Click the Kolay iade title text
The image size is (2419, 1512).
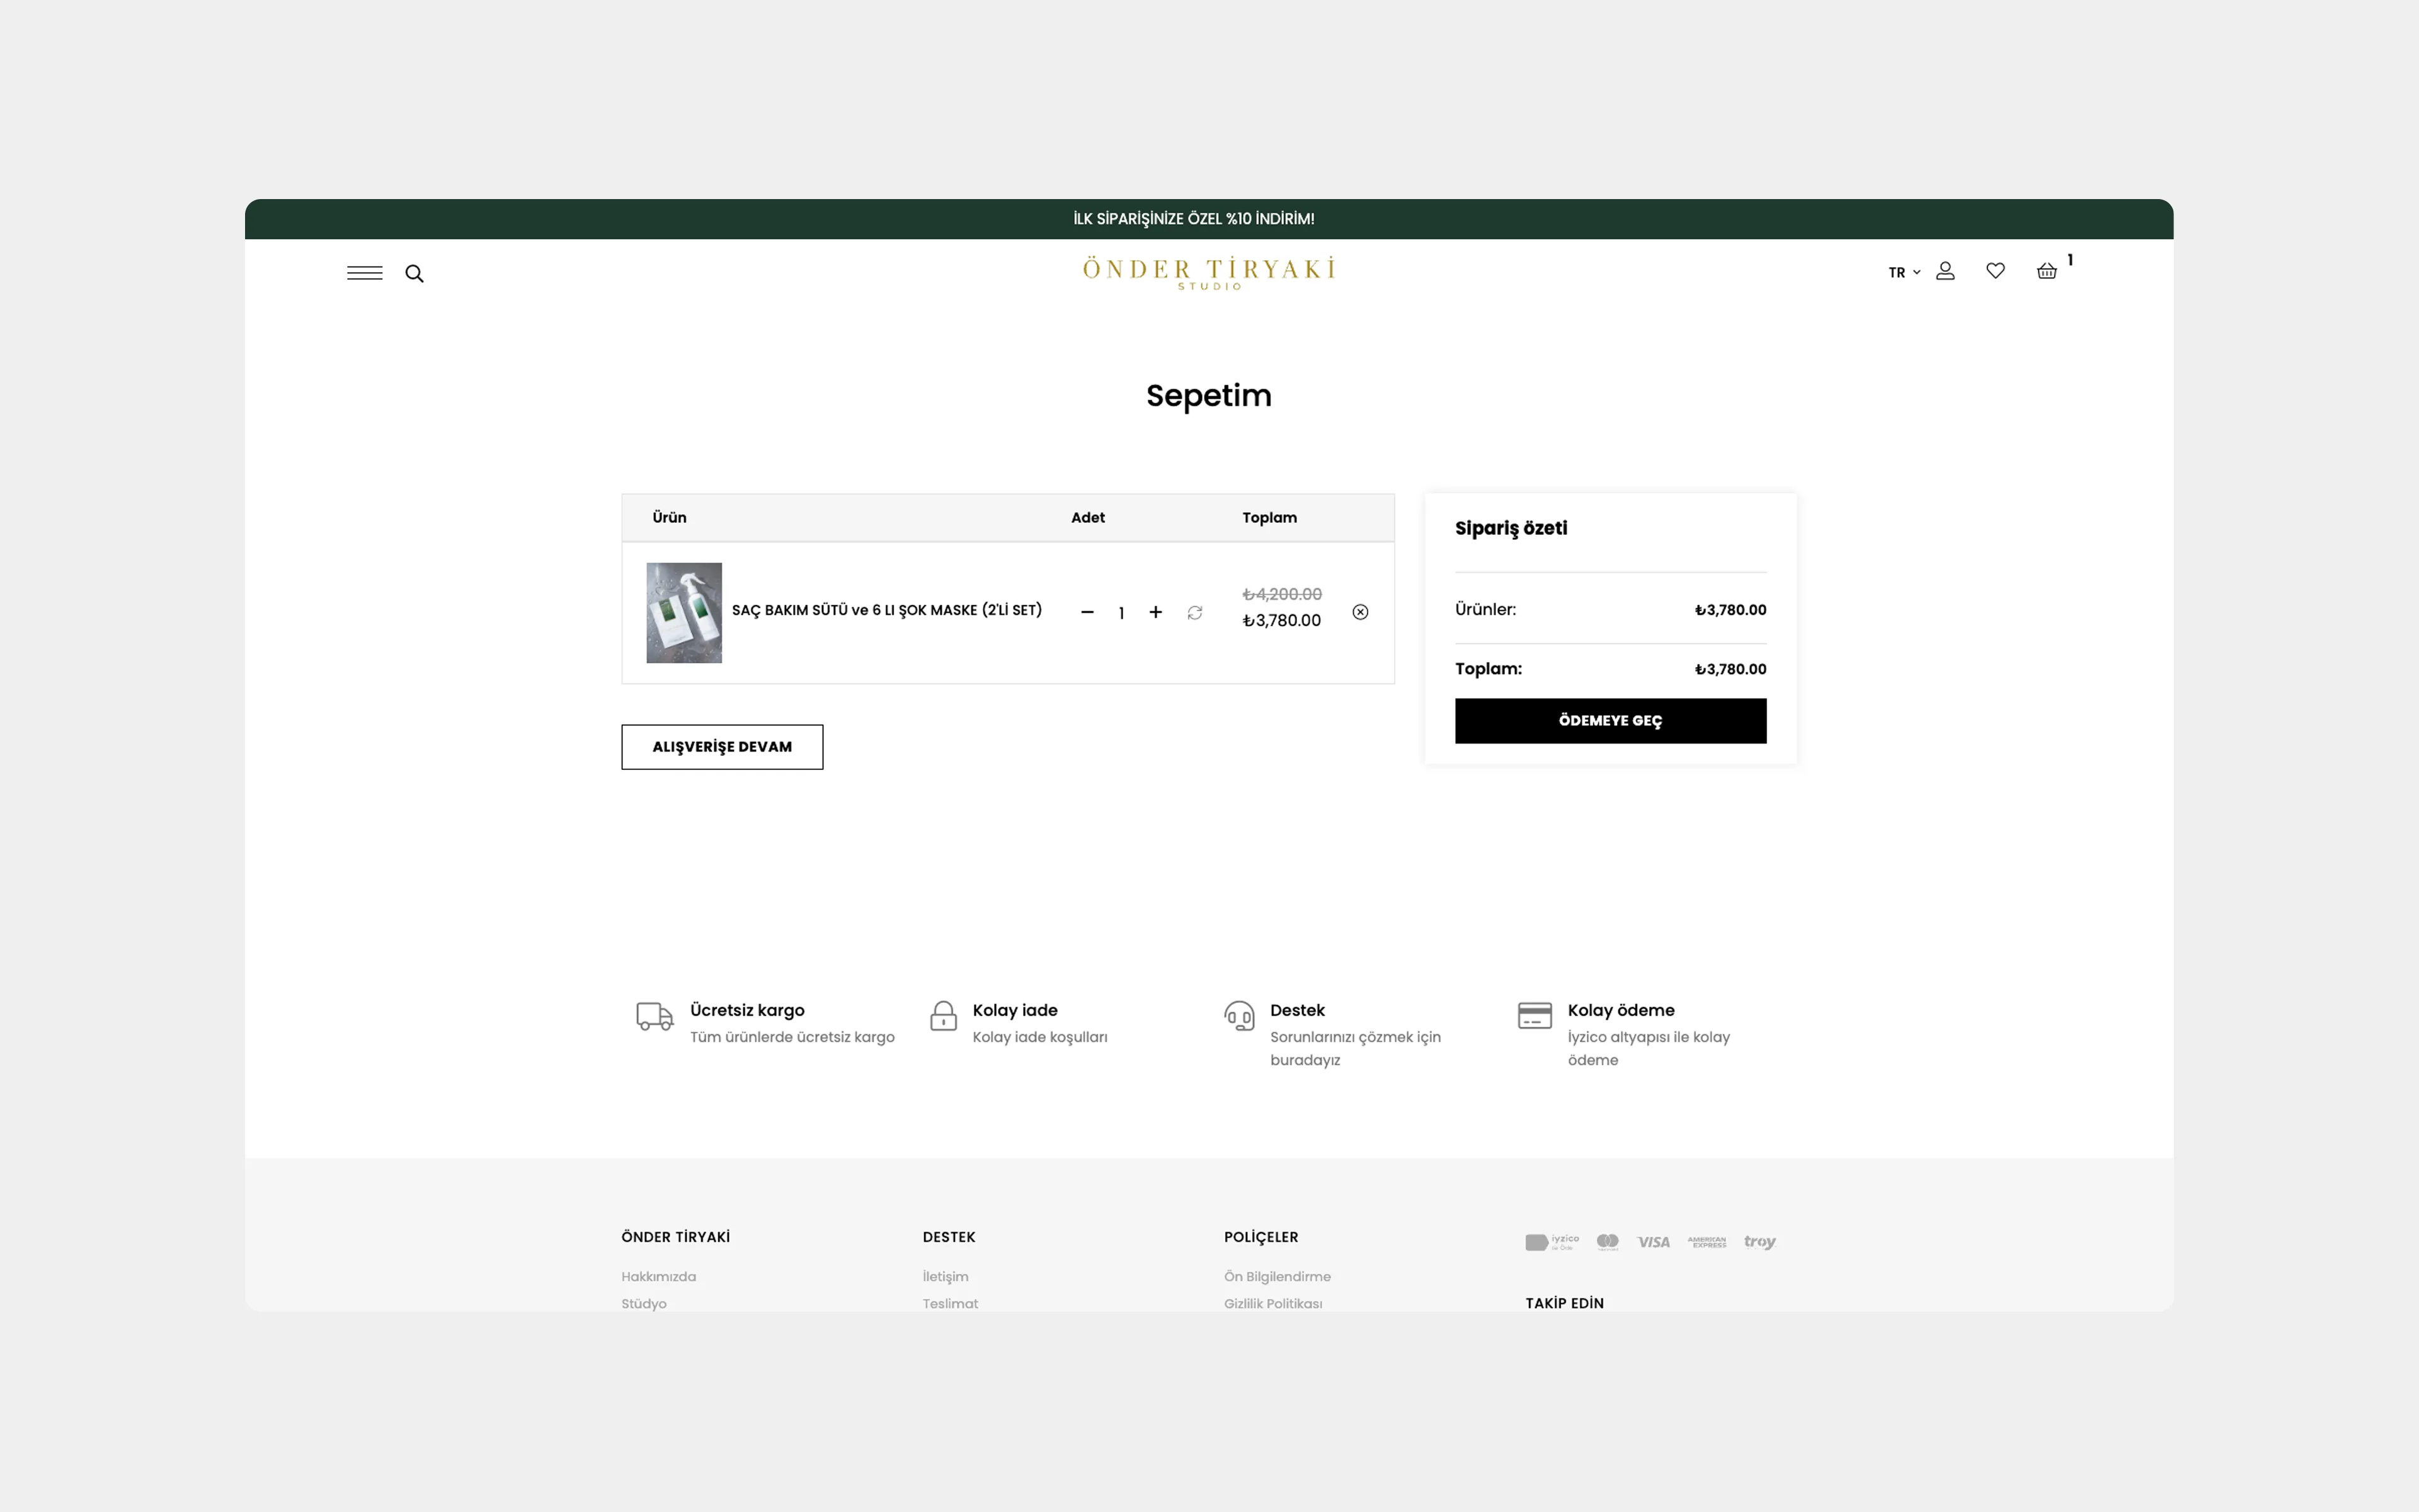[1015, 1010]
